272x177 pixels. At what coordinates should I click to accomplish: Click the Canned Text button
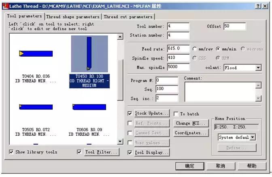(x=152, y=133)
